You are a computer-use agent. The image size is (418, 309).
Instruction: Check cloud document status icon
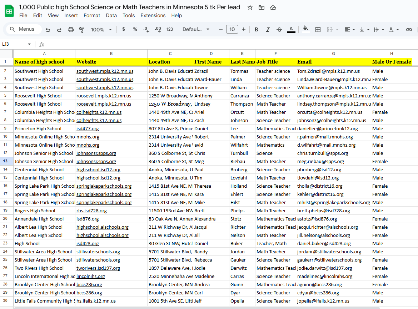273,7
